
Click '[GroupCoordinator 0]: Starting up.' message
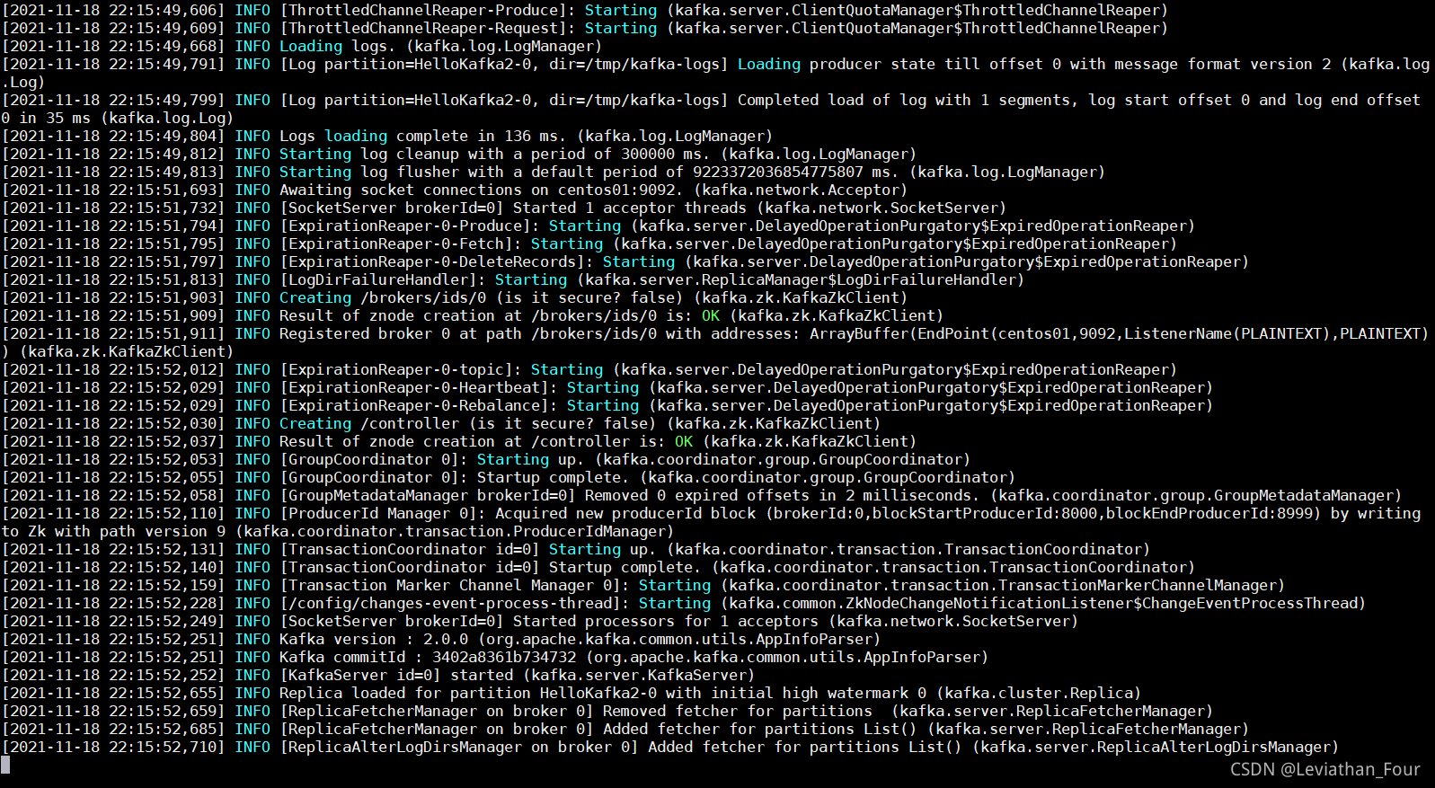tap(432, 460)
